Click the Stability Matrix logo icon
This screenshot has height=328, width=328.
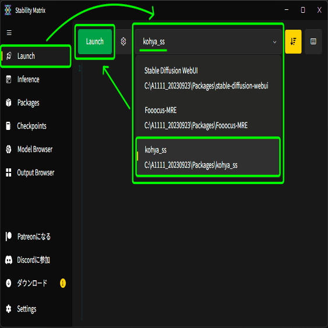(8, 10)
